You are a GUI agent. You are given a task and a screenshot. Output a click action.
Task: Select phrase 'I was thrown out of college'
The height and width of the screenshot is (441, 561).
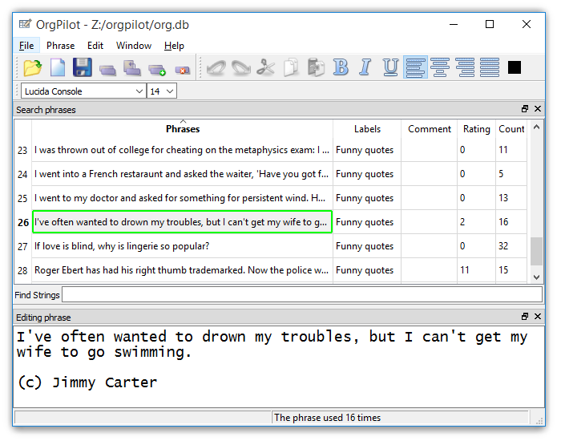click(x=182, y=150)
